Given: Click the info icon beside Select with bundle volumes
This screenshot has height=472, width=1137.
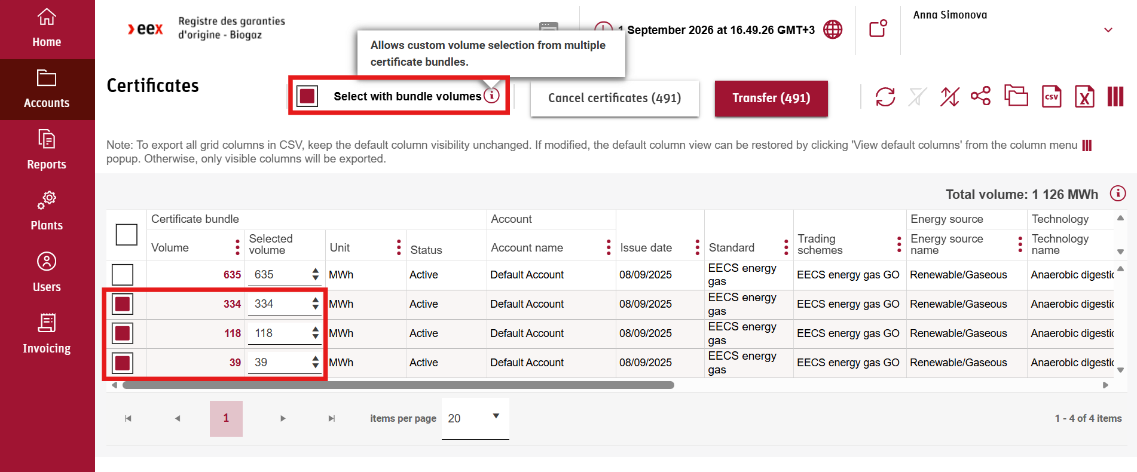Looking at the screenshot, I should click(x=491, y=95).
